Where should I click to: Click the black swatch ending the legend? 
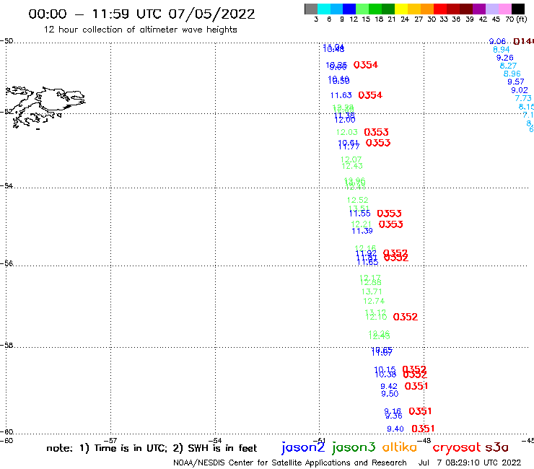click(517, 9)
